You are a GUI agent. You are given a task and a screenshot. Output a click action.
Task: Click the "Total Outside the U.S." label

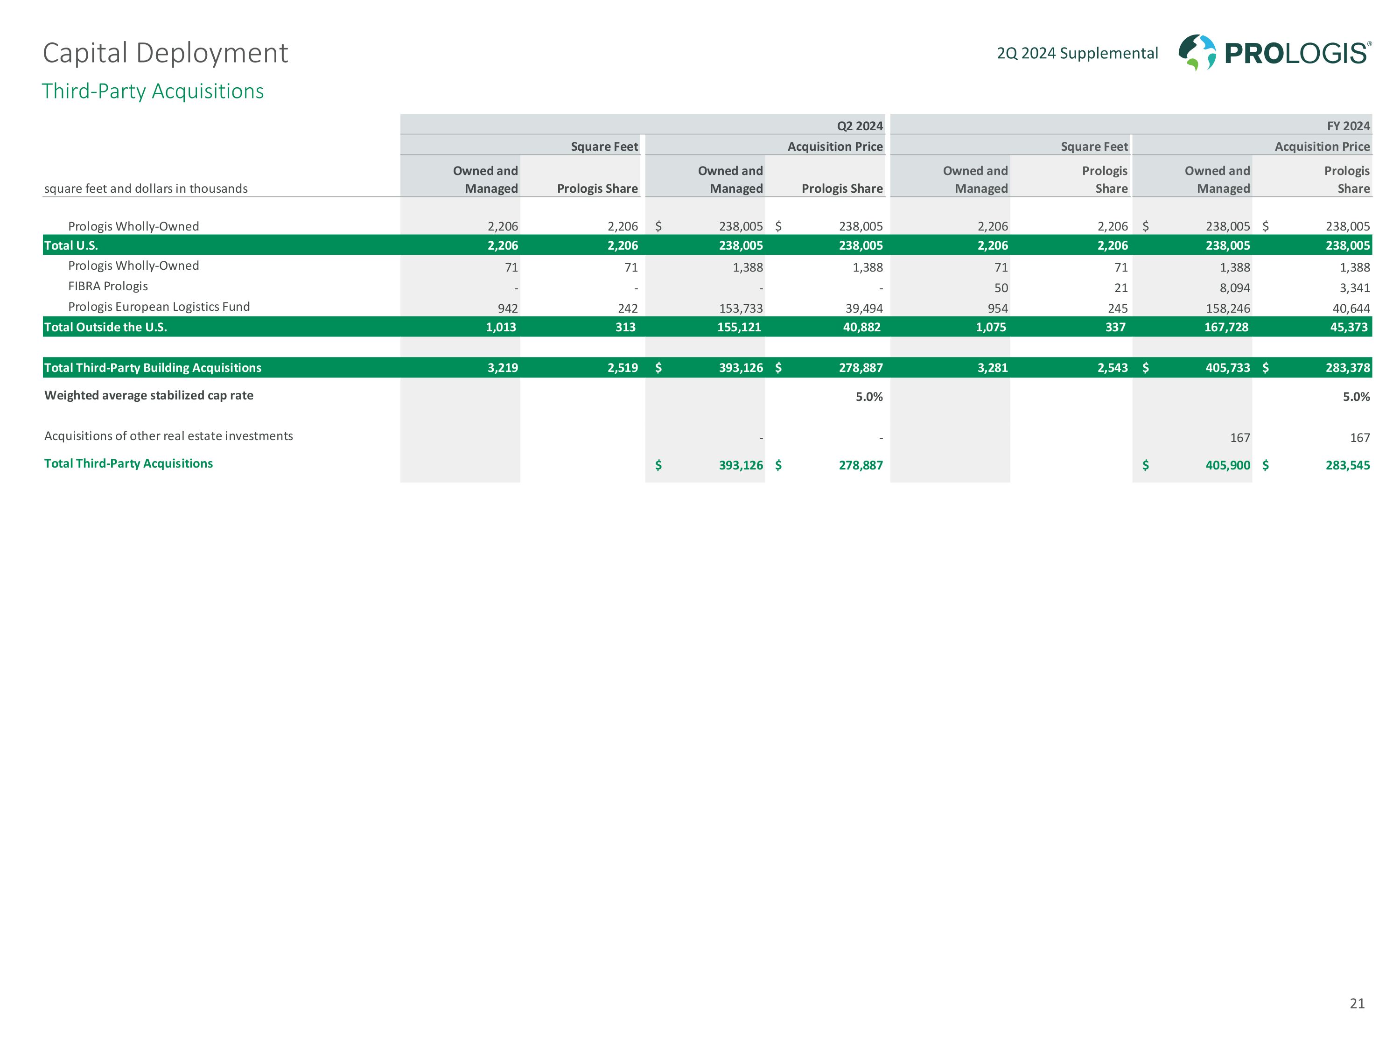[105, 327]
